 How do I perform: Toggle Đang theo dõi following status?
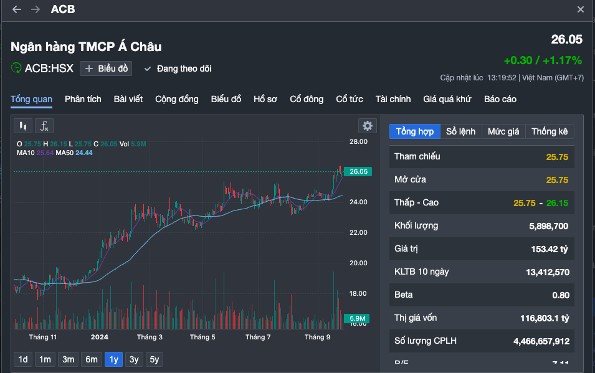[x=178, y=68]
